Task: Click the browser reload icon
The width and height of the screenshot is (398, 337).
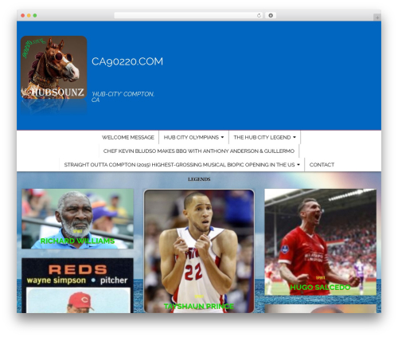Action: pyautogui.click(x=259, y=15)
